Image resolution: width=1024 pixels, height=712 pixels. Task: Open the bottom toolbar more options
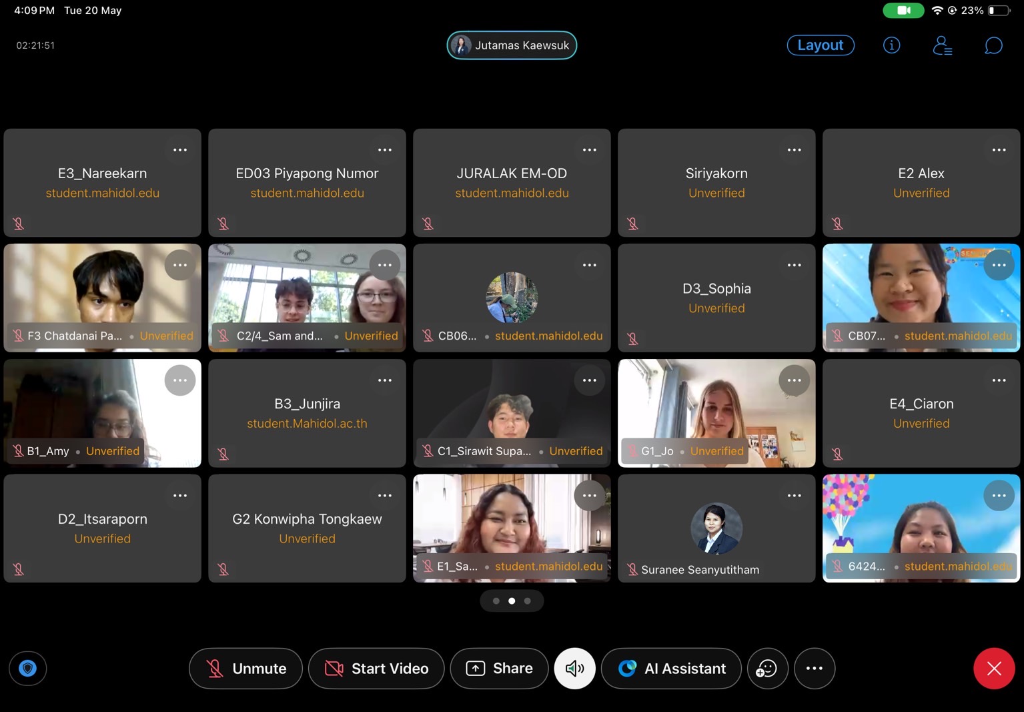coord(814,668)
